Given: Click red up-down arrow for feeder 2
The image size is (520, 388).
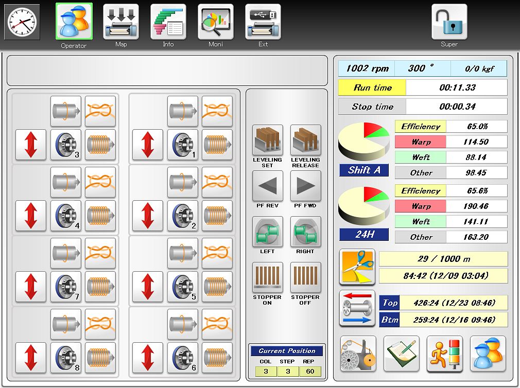Looking at the screenshot, I should [148, 216].
